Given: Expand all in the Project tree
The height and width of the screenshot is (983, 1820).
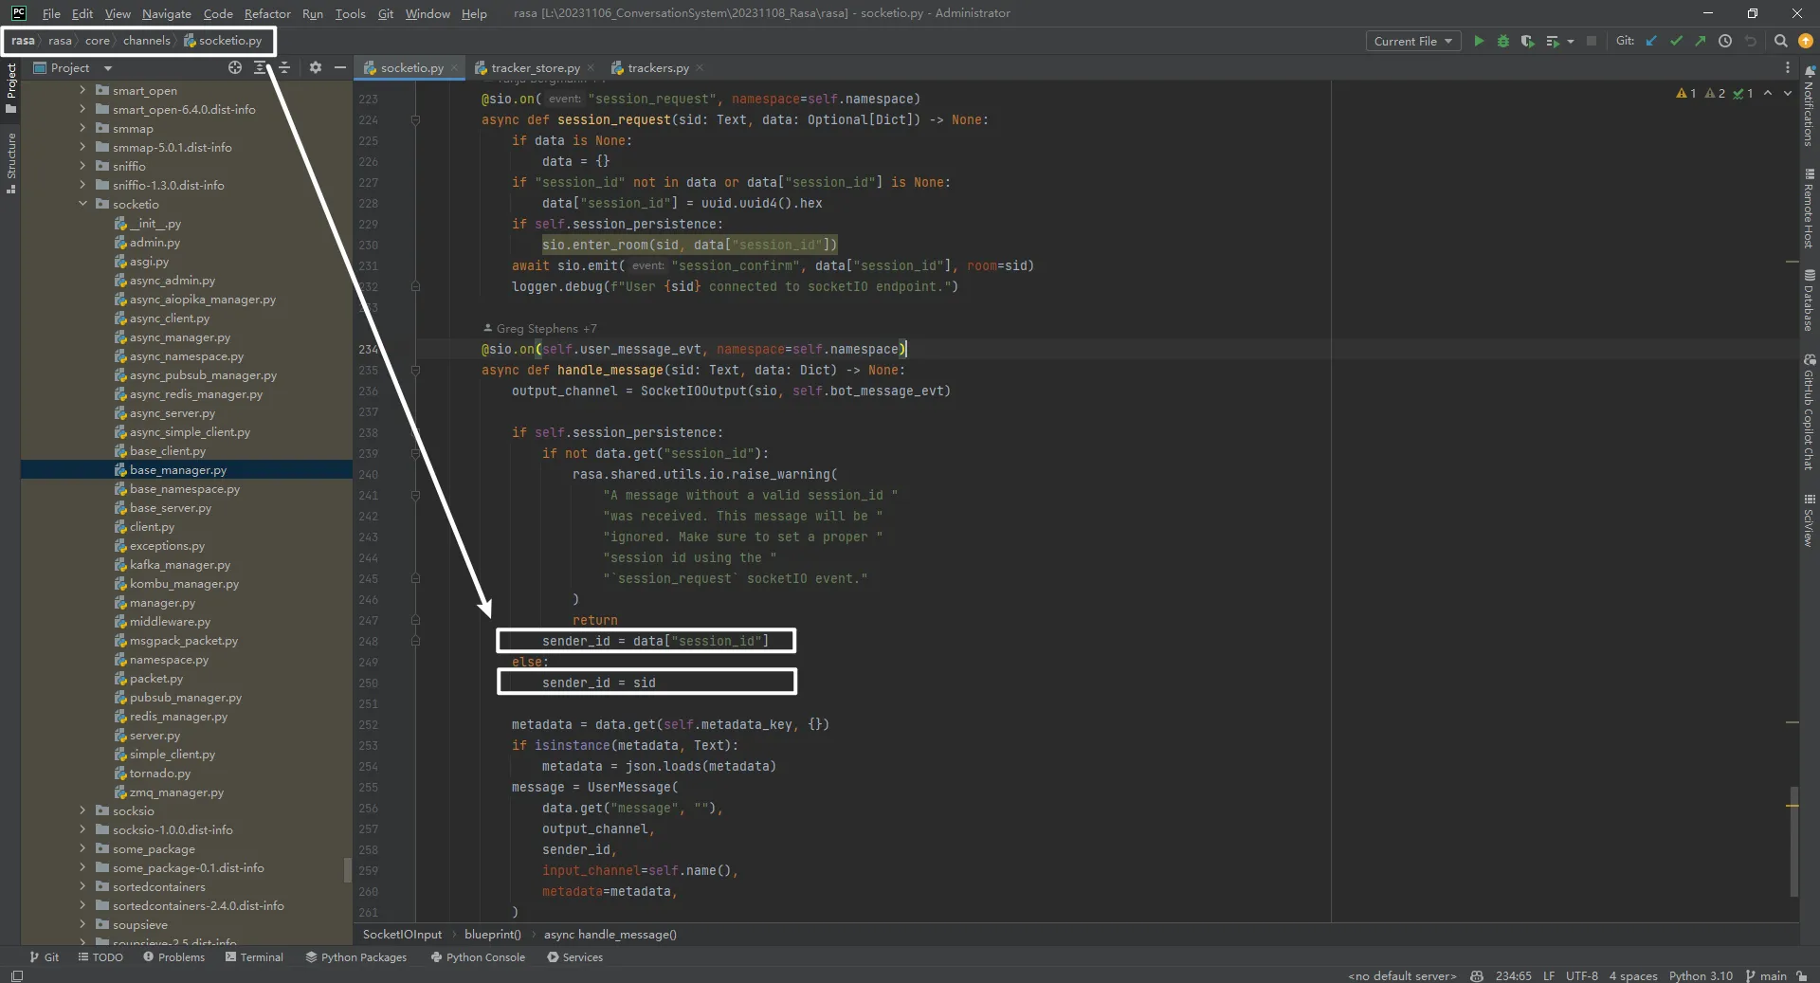Looking at the screenshot, I should (x=260, y=67).
